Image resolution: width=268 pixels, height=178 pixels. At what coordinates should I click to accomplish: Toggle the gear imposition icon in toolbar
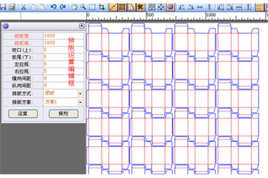tap(171, 7)
